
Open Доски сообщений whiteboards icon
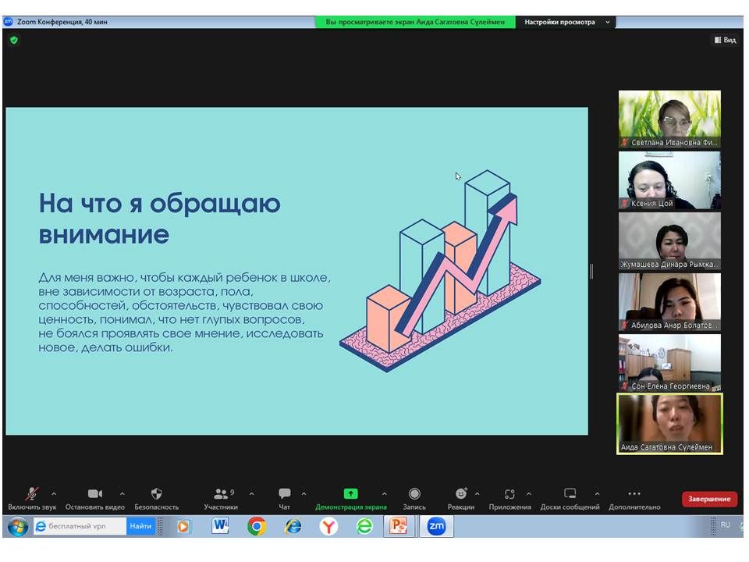tap(570, 494)
